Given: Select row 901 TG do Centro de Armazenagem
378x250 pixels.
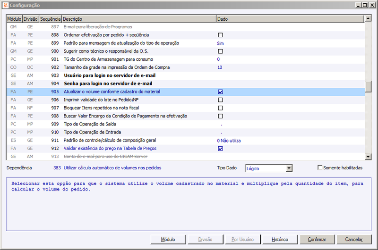Looking at the screenshot, I should pyautogui.click(x=186, y=59).
